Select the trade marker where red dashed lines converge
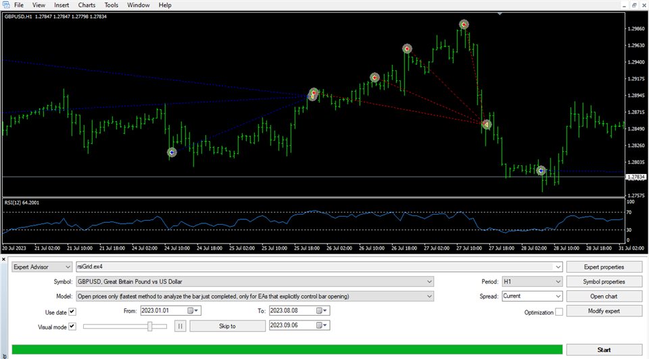This screenshot has width=649, height=359. tap(487, 124)
